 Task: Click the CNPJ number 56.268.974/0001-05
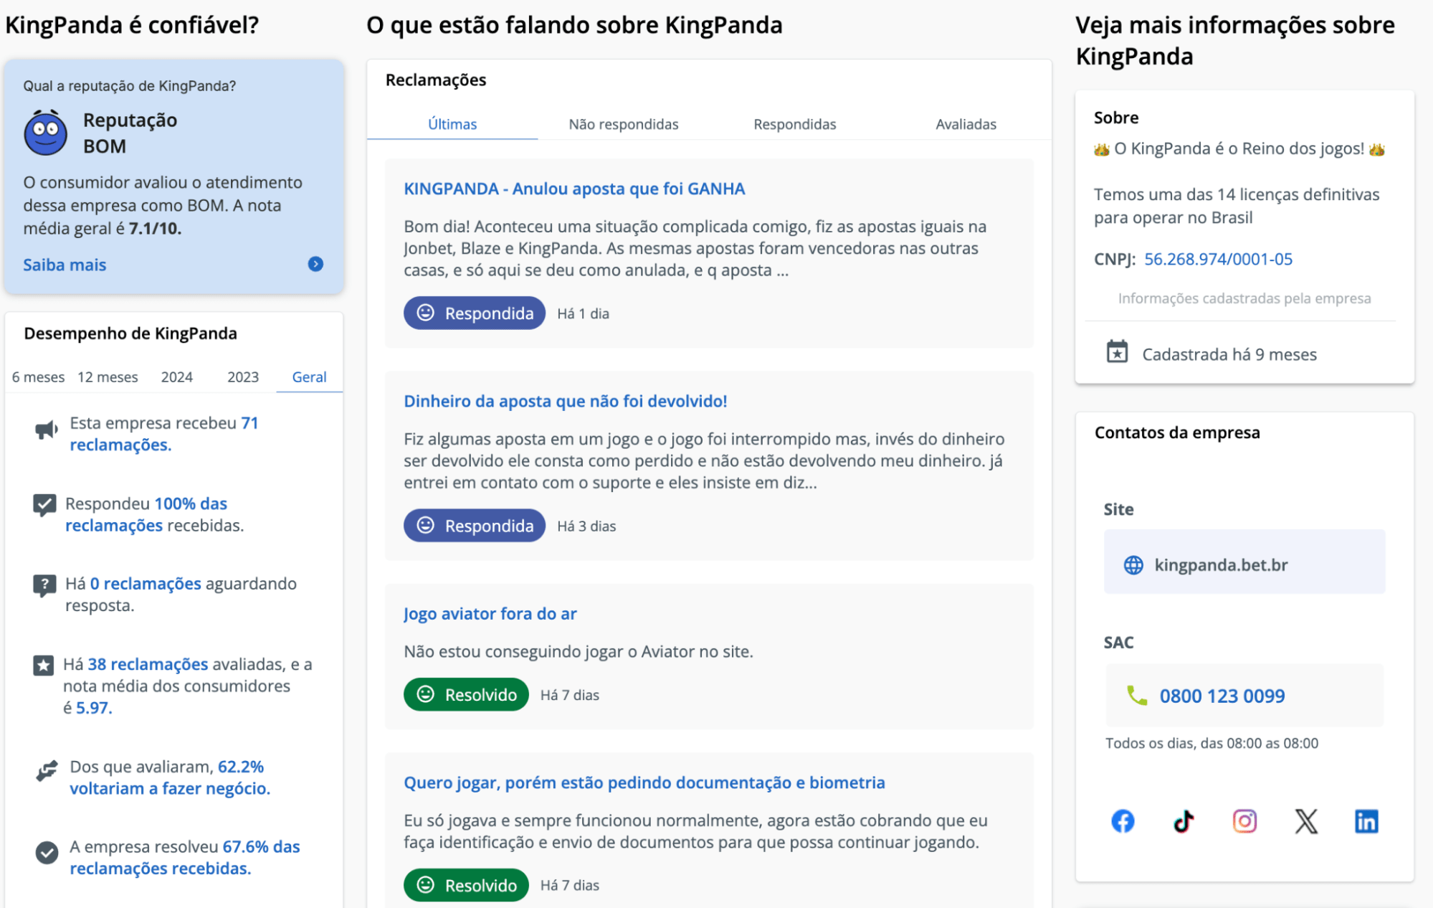(1219, 259)
